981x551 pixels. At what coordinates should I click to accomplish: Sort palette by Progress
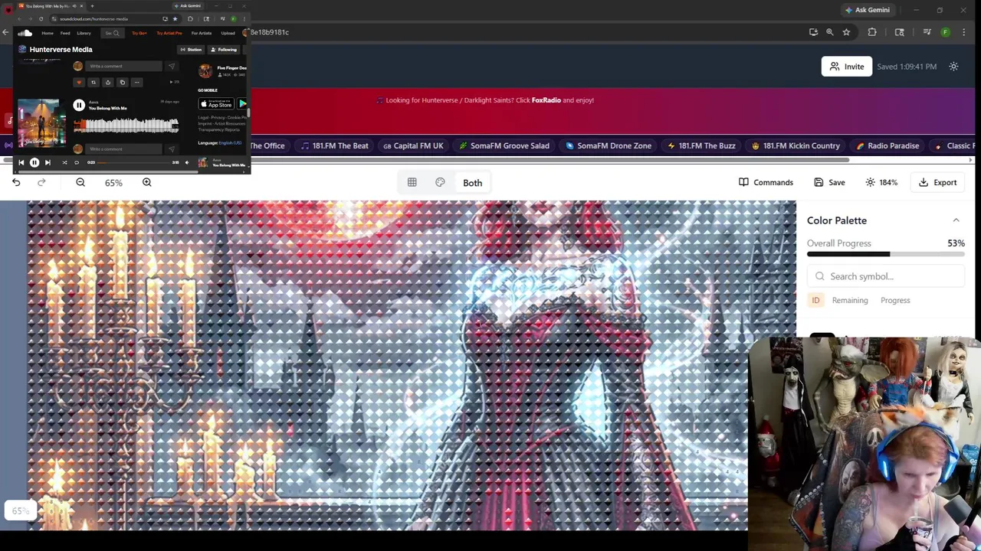(x=895, y=300)
